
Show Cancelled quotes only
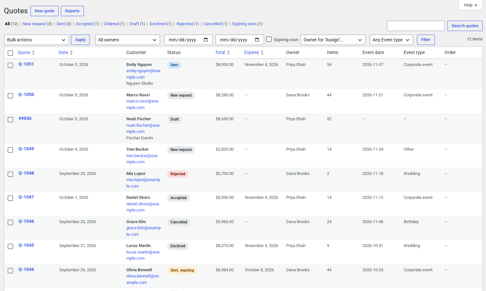click(x=213, y=24)
